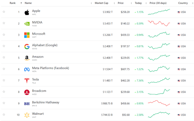194x121 pixels.
Task: Click the USA flag in Microsoft row
Action: [x=179, y=35]
